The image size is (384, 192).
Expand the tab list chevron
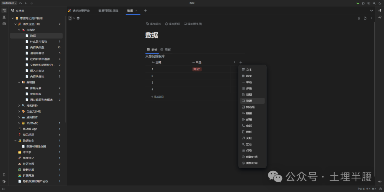click(372, 11)
